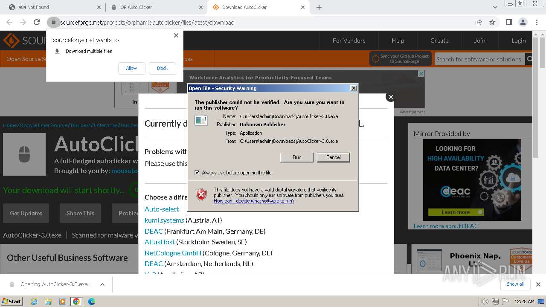Choose the AltusHost mirror link
546x307 pixels.
pos(160,242)
